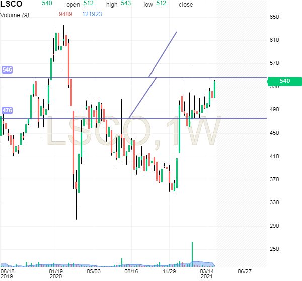Screen dimensions: 302x281
Task: Click the 476 price level tag
Action: 7,110
